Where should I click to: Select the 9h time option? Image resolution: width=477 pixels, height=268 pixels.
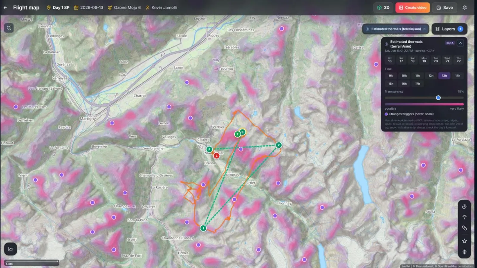(391, 76)
